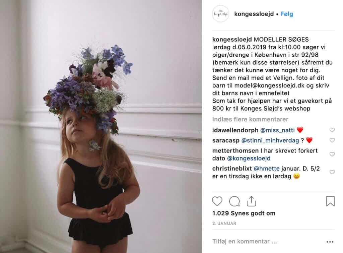The image size is (343, 253).
Task: Share the post using the upload arrow icon
Action: (251, 201)
